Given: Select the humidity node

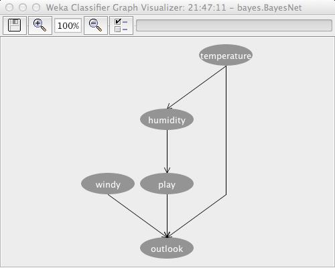Looking at the screenshot, I should click(167, 120).
